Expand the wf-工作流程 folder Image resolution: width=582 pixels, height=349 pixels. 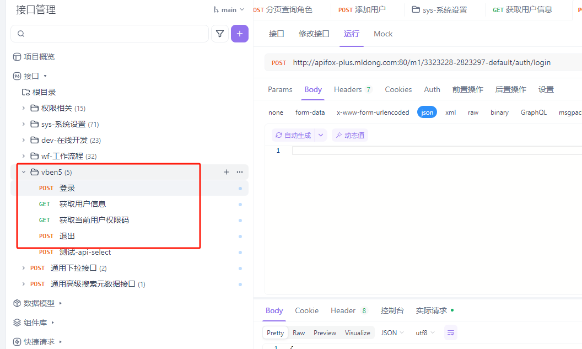click(x=24, y=156)
